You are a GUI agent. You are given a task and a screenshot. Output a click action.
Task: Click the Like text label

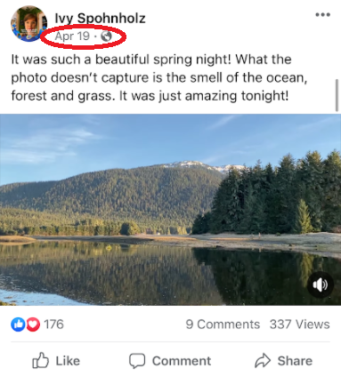[68, 361]
